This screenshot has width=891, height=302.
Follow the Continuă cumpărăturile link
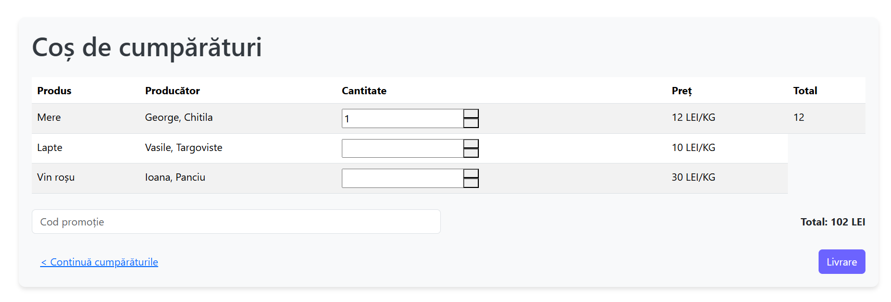pos(99,262)
